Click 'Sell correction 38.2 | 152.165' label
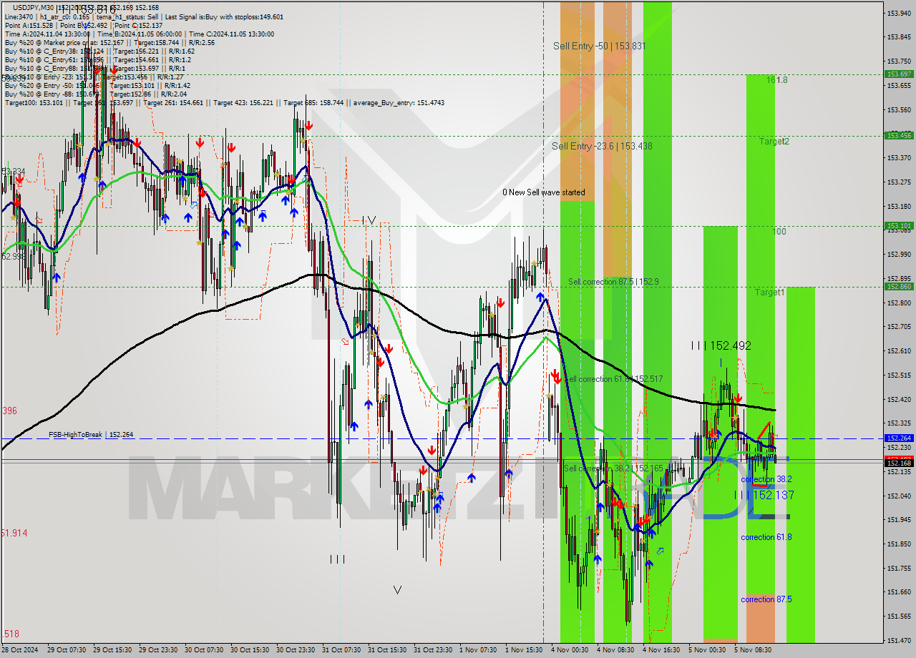 pos(613,468)
